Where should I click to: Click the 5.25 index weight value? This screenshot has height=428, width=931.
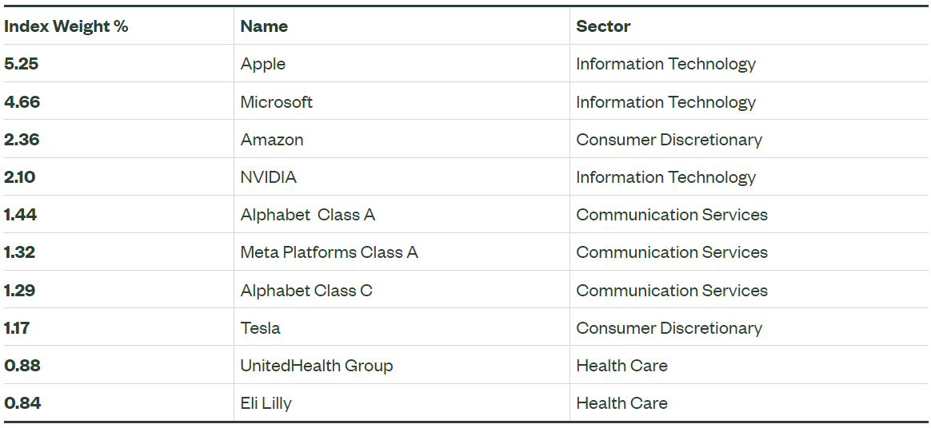[22, 64]
